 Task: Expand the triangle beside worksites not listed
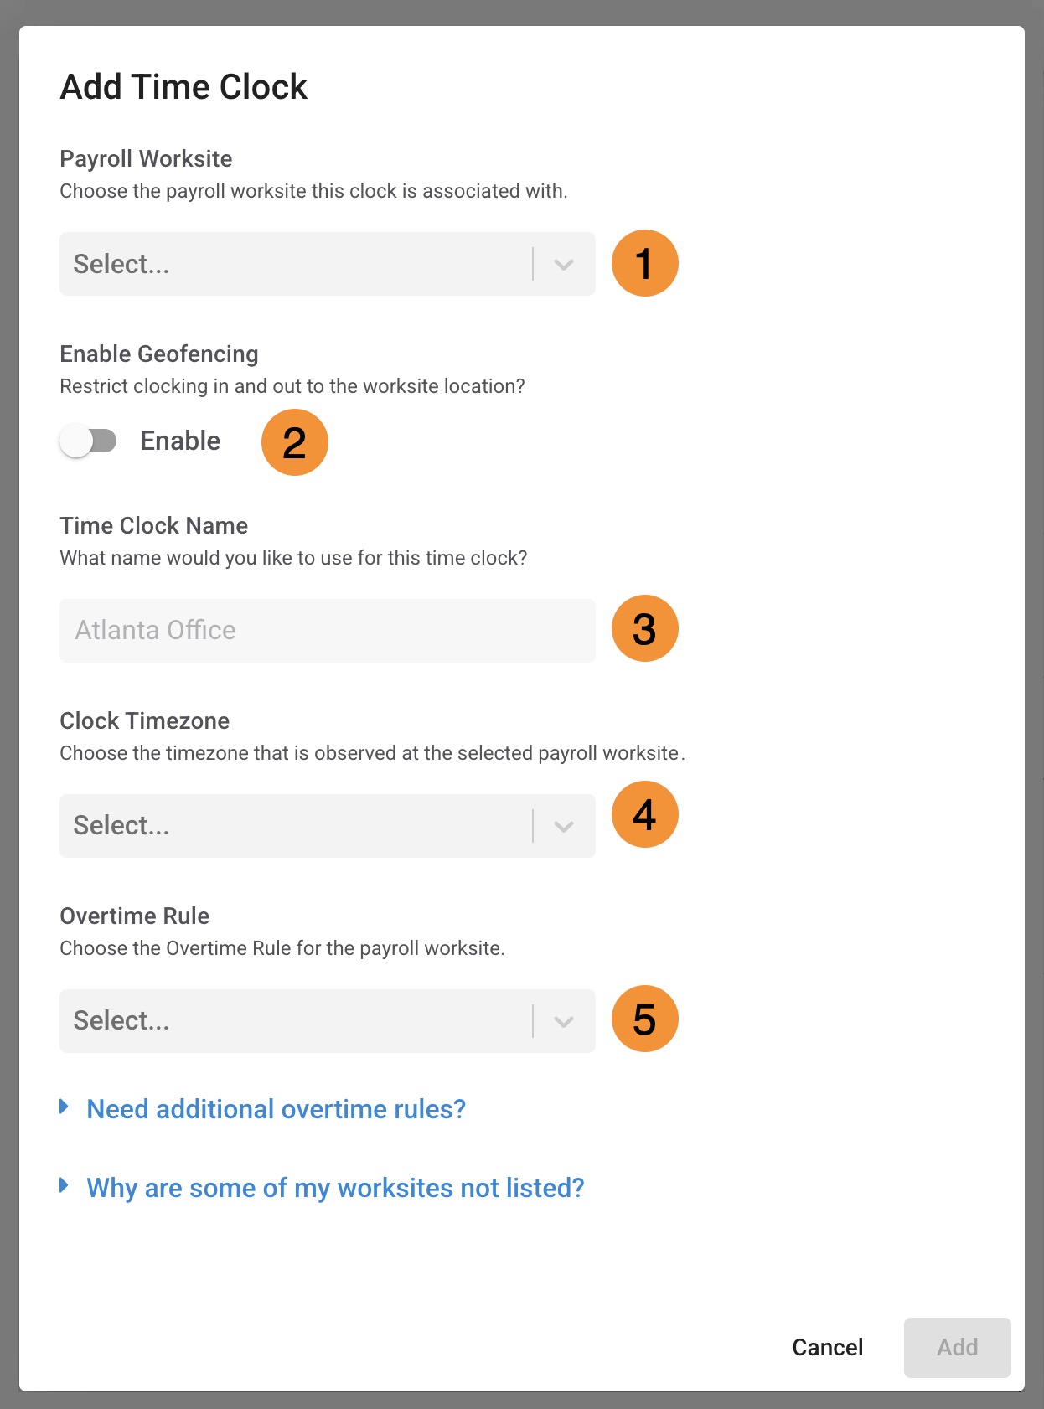pos(65,1185)
